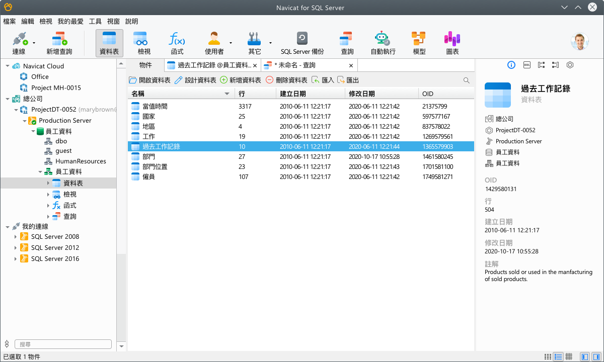Open the 說明 menu
604x362 pixels.
click(131, 21)
